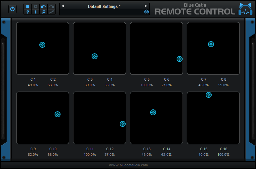This screenshot has width=256, height=169.
Task: Click the C 5 value 100.0%
Action: (147, 85)
